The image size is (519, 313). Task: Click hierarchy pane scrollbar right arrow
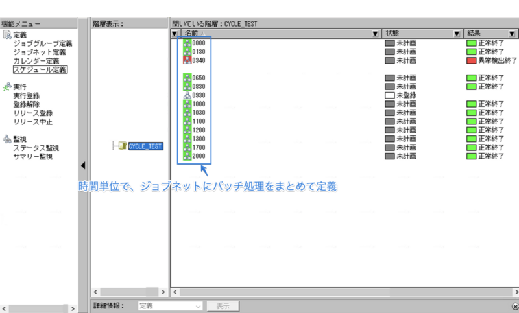tap(163, 292)
